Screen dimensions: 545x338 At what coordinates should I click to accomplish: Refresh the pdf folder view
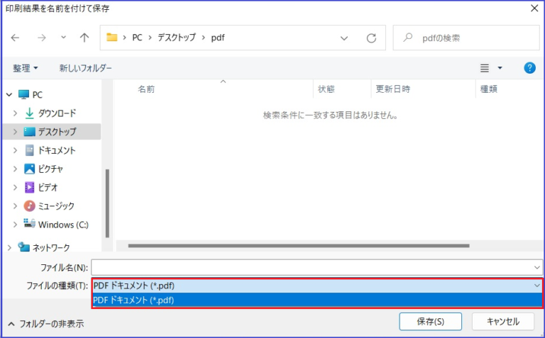(371, 38)
